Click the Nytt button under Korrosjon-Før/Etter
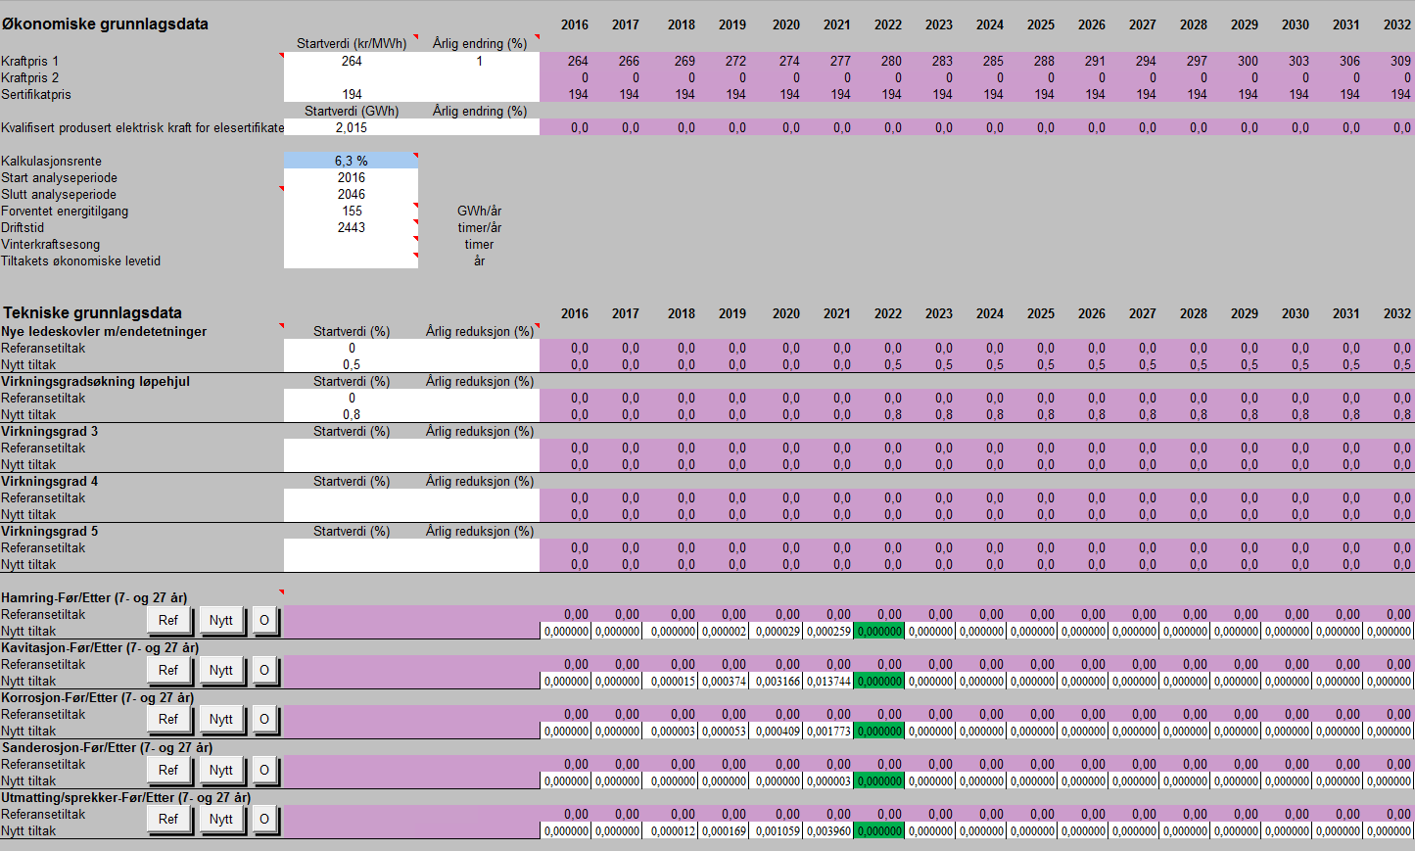Screen dimensions: 1415x851 (x=221, y=719)
